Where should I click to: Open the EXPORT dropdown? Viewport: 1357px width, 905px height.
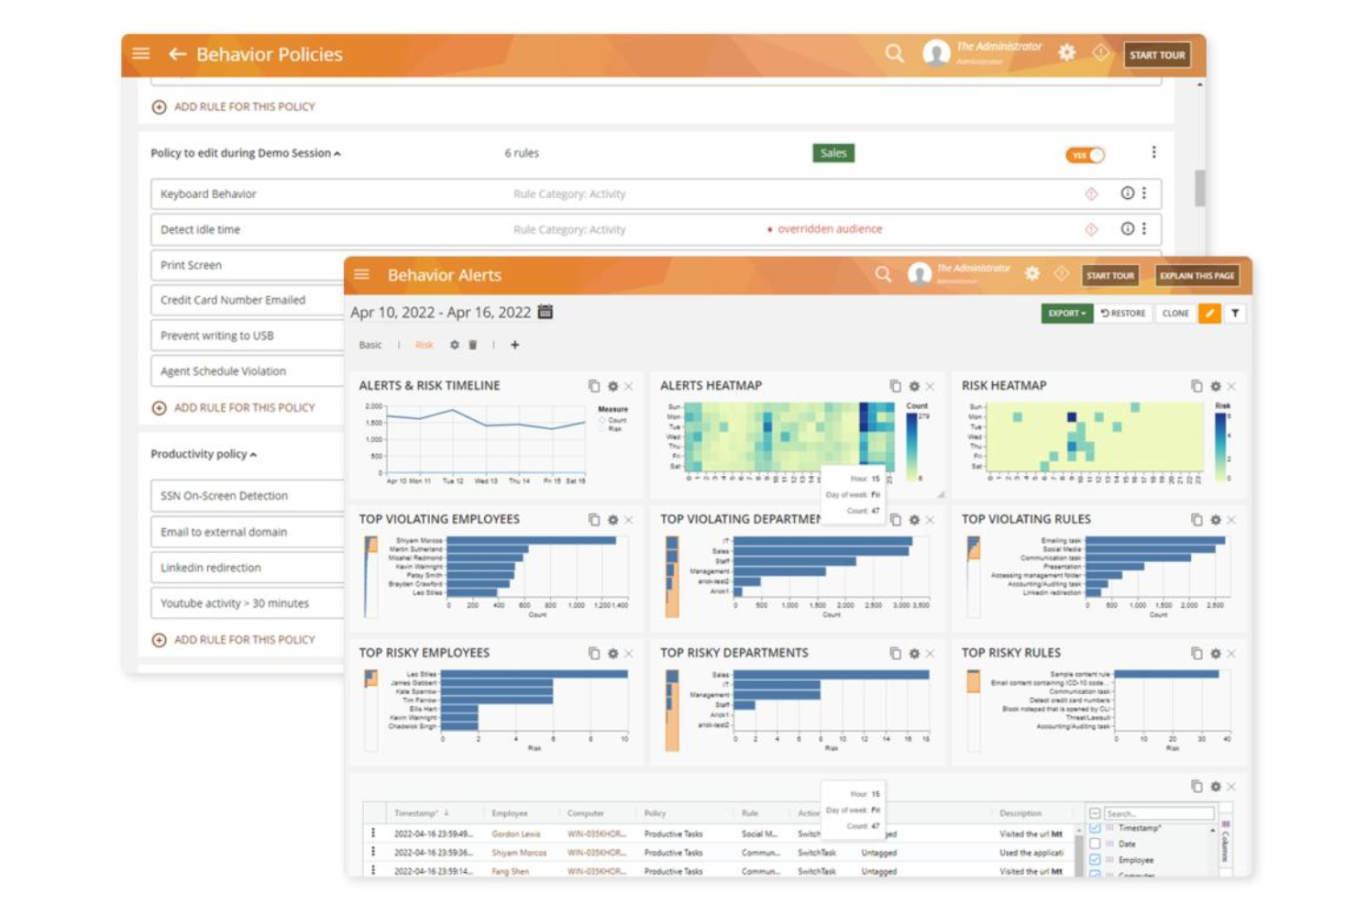coord(1066,312)
